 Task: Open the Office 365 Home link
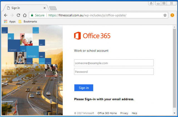point(107,113)
